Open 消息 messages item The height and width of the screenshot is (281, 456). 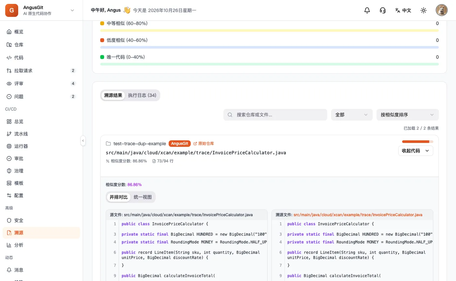coord(41,270)
